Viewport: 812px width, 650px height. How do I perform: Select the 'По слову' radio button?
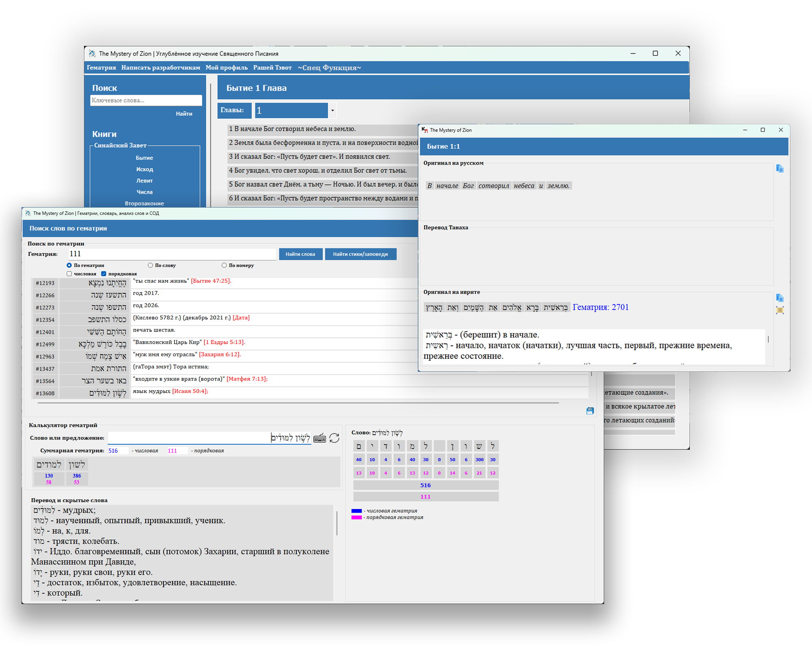(x=151, y=265)
